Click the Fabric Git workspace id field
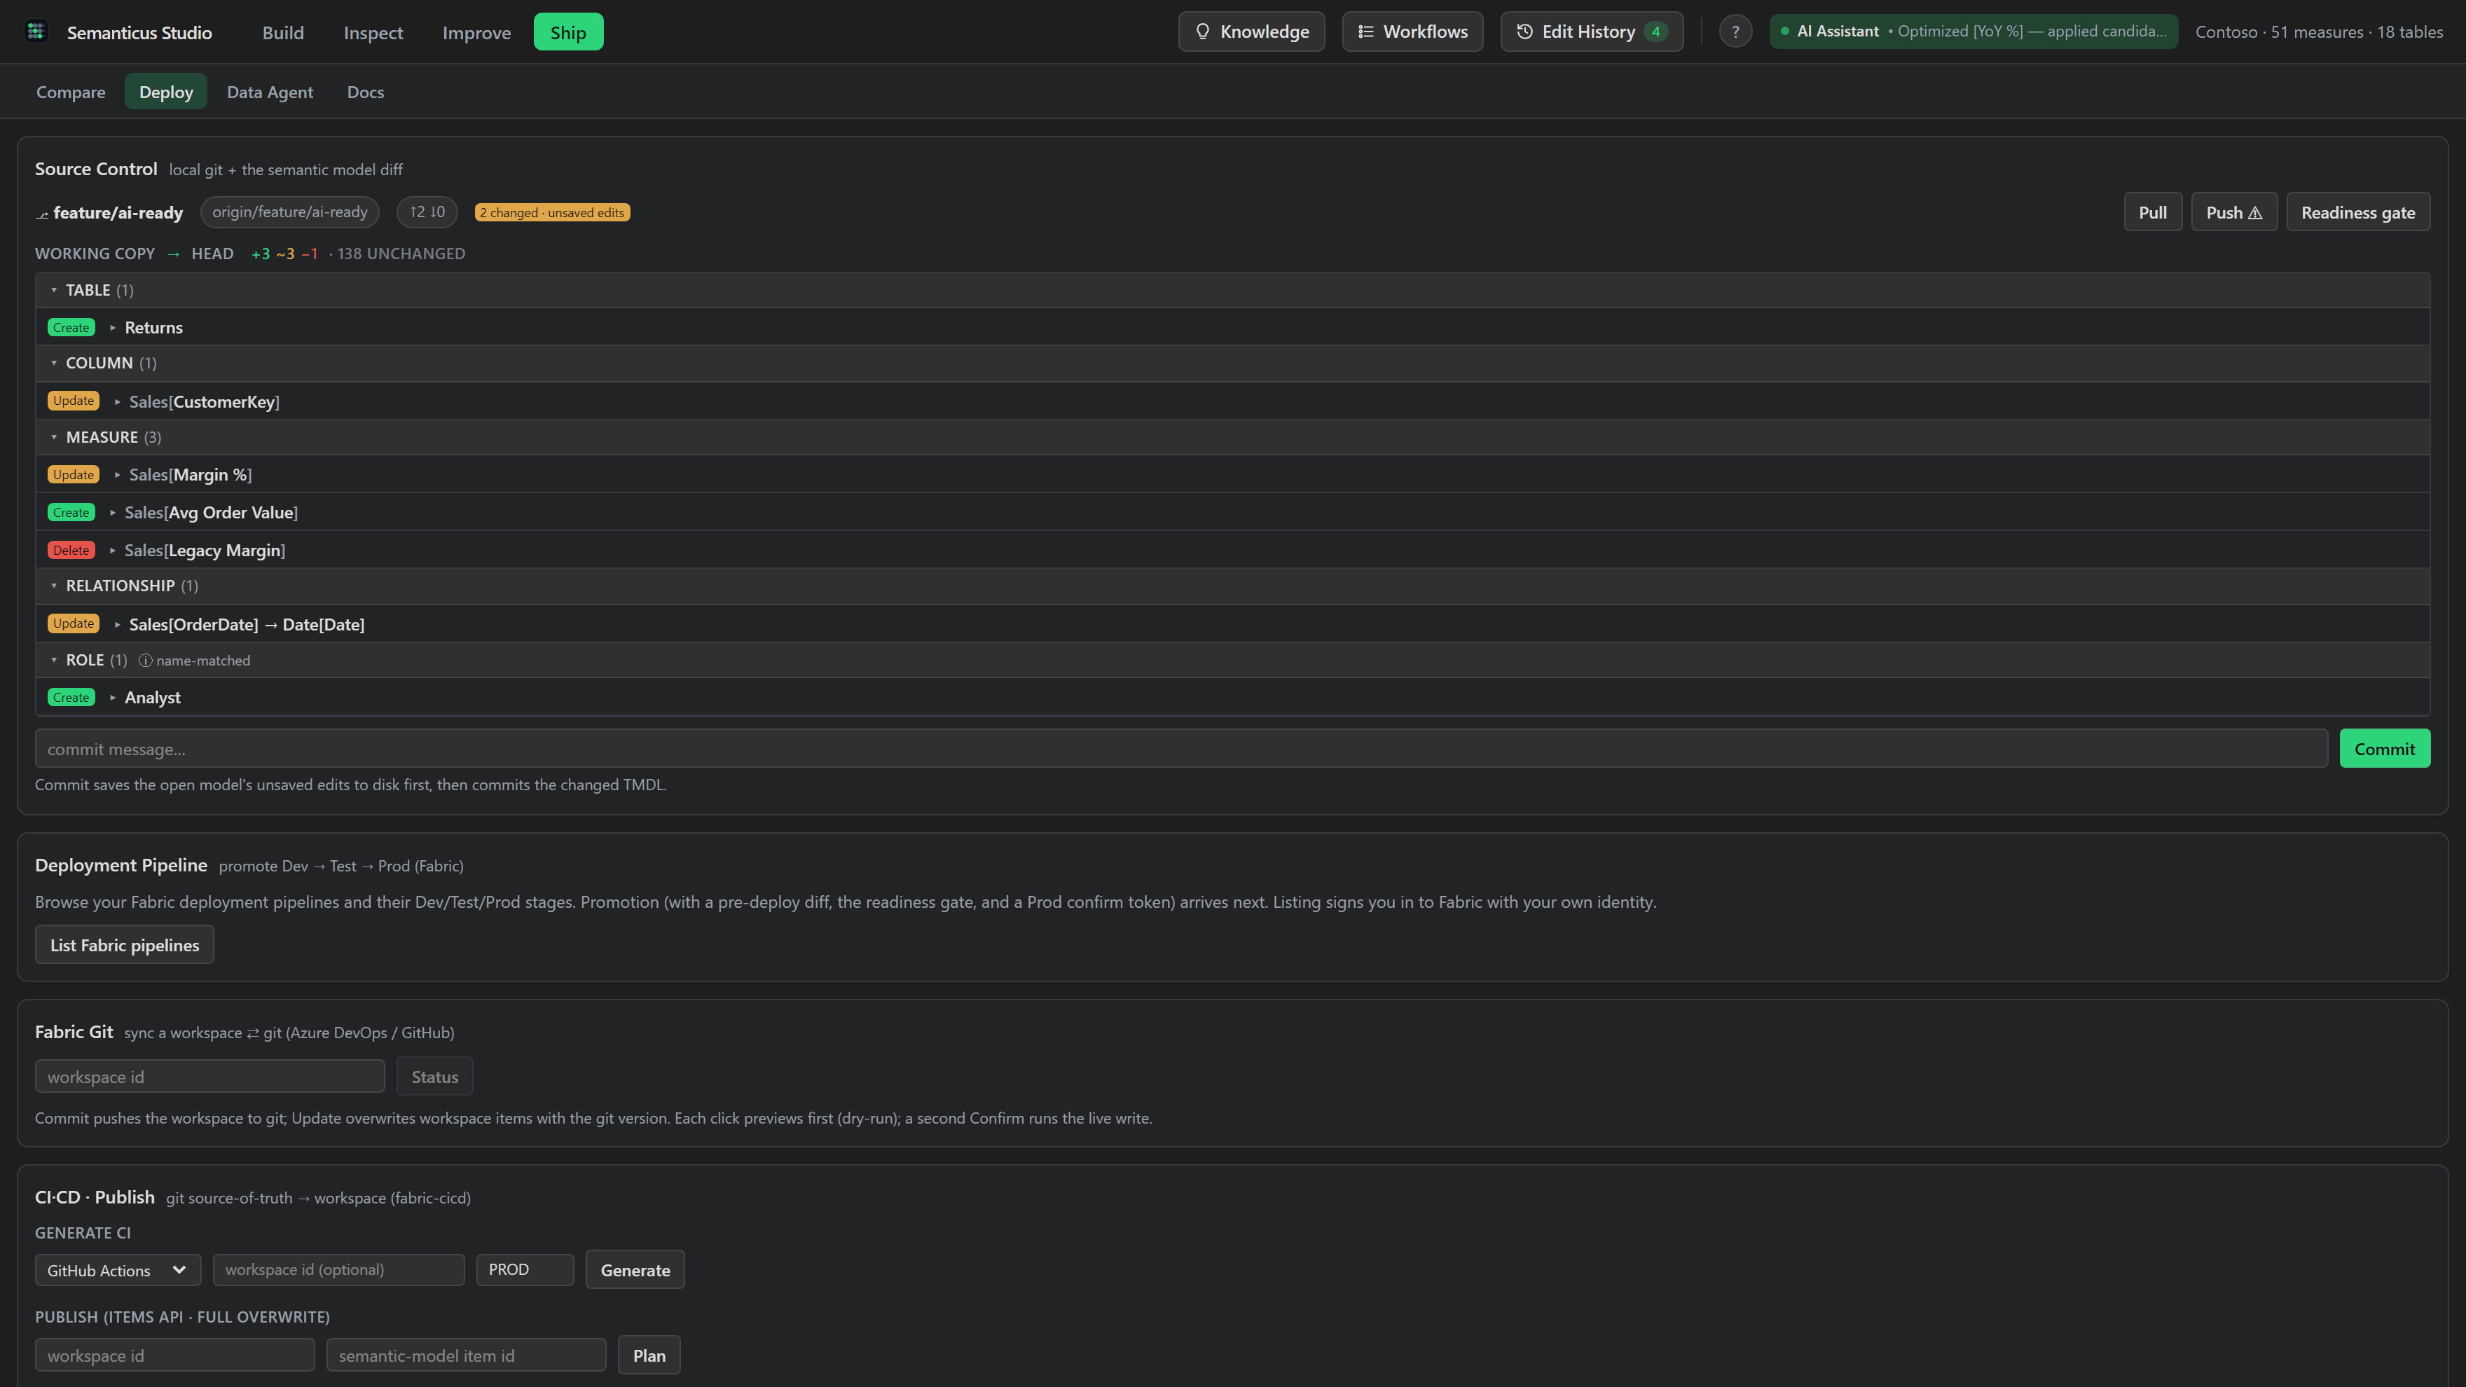2466x1387 pixels. click(209, 1077)
